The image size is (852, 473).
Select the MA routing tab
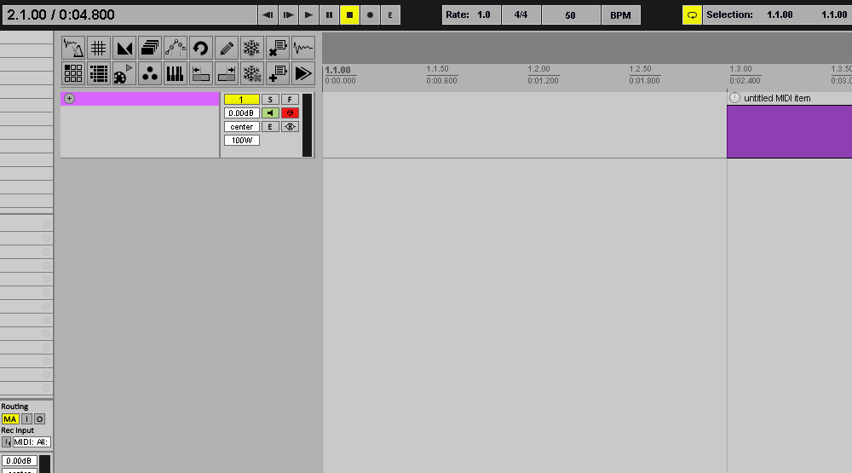(x=9, y=419)
